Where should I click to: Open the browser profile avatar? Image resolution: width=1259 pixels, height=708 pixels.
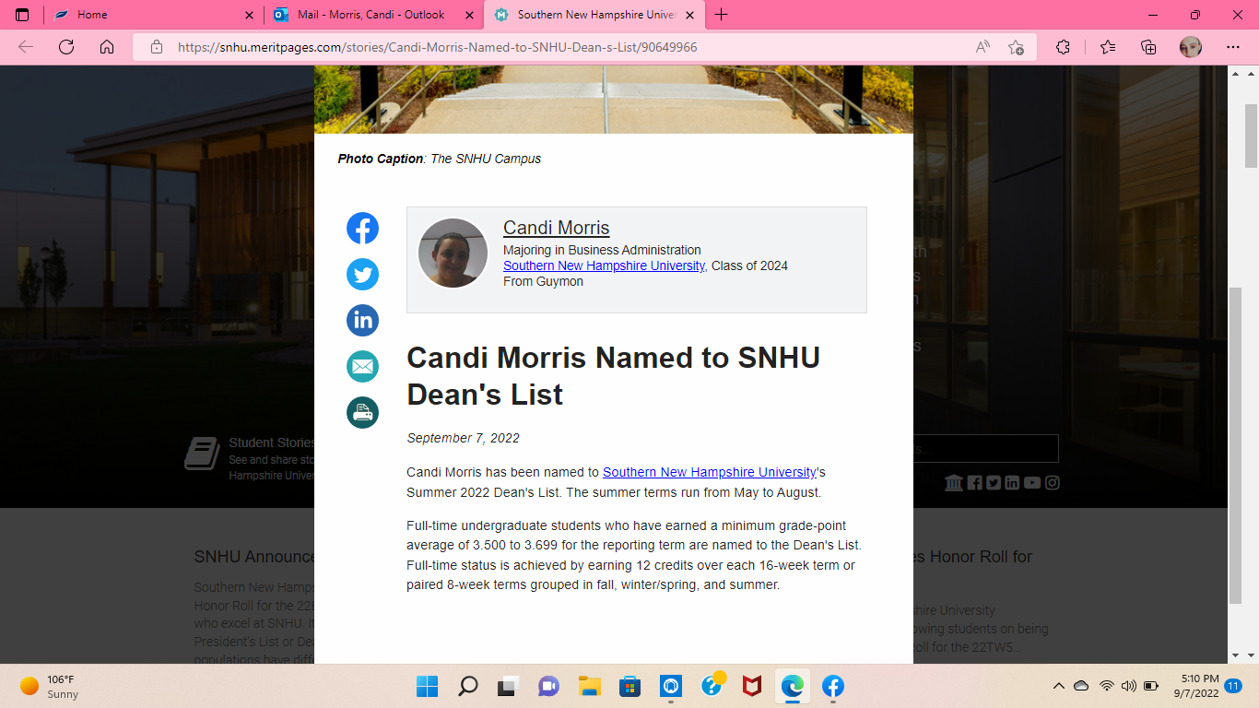click(x=1190, y=47)
